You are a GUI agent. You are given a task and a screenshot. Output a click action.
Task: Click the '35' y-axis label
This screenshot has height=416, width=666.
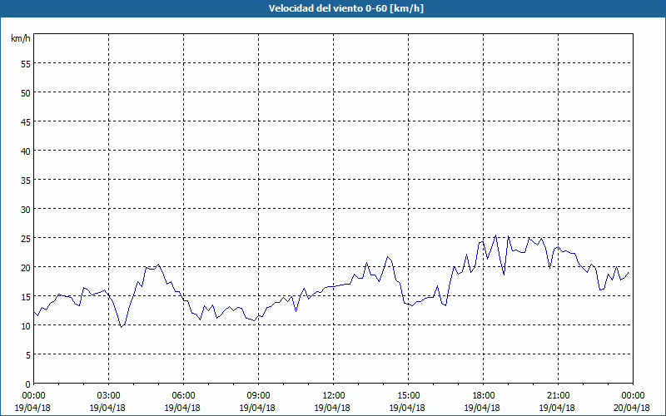coord(26,181)
